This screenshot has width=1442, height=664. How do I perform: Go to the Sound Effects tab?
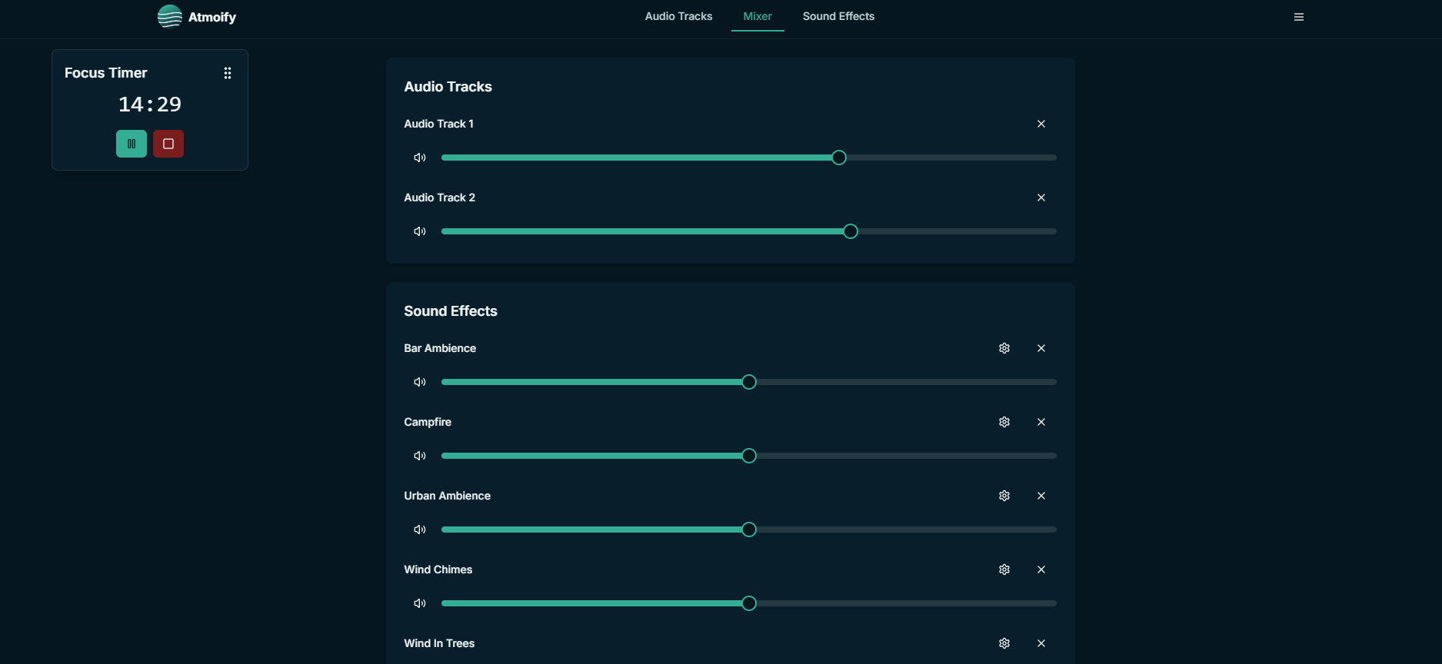point(838,16)
